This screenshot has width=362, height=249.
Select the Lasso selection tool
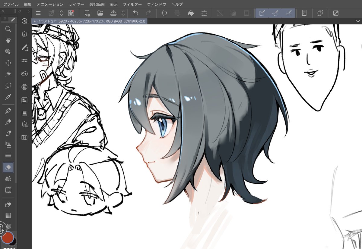[x=8, y=86]
